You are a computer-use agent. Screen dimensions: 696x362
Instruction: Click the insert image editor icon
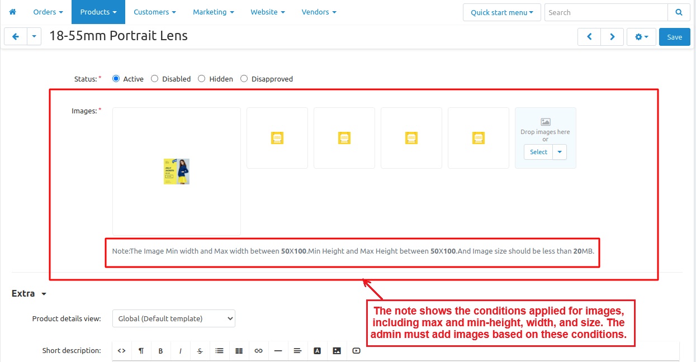pyautogui.click(x=337, y=351)
